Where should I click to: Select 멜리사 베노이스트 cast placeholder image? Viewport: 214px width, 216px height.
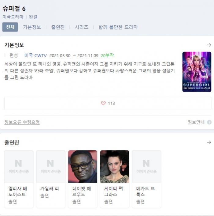click(x=19, y=166)
